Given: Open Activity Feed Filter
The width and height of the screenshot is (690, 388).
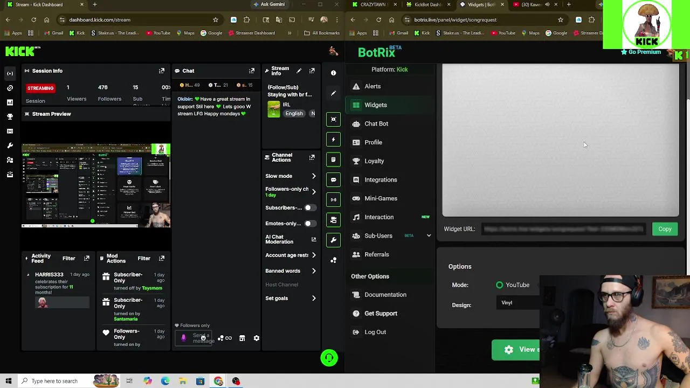Looking at the screenshot, I should 68,258.
